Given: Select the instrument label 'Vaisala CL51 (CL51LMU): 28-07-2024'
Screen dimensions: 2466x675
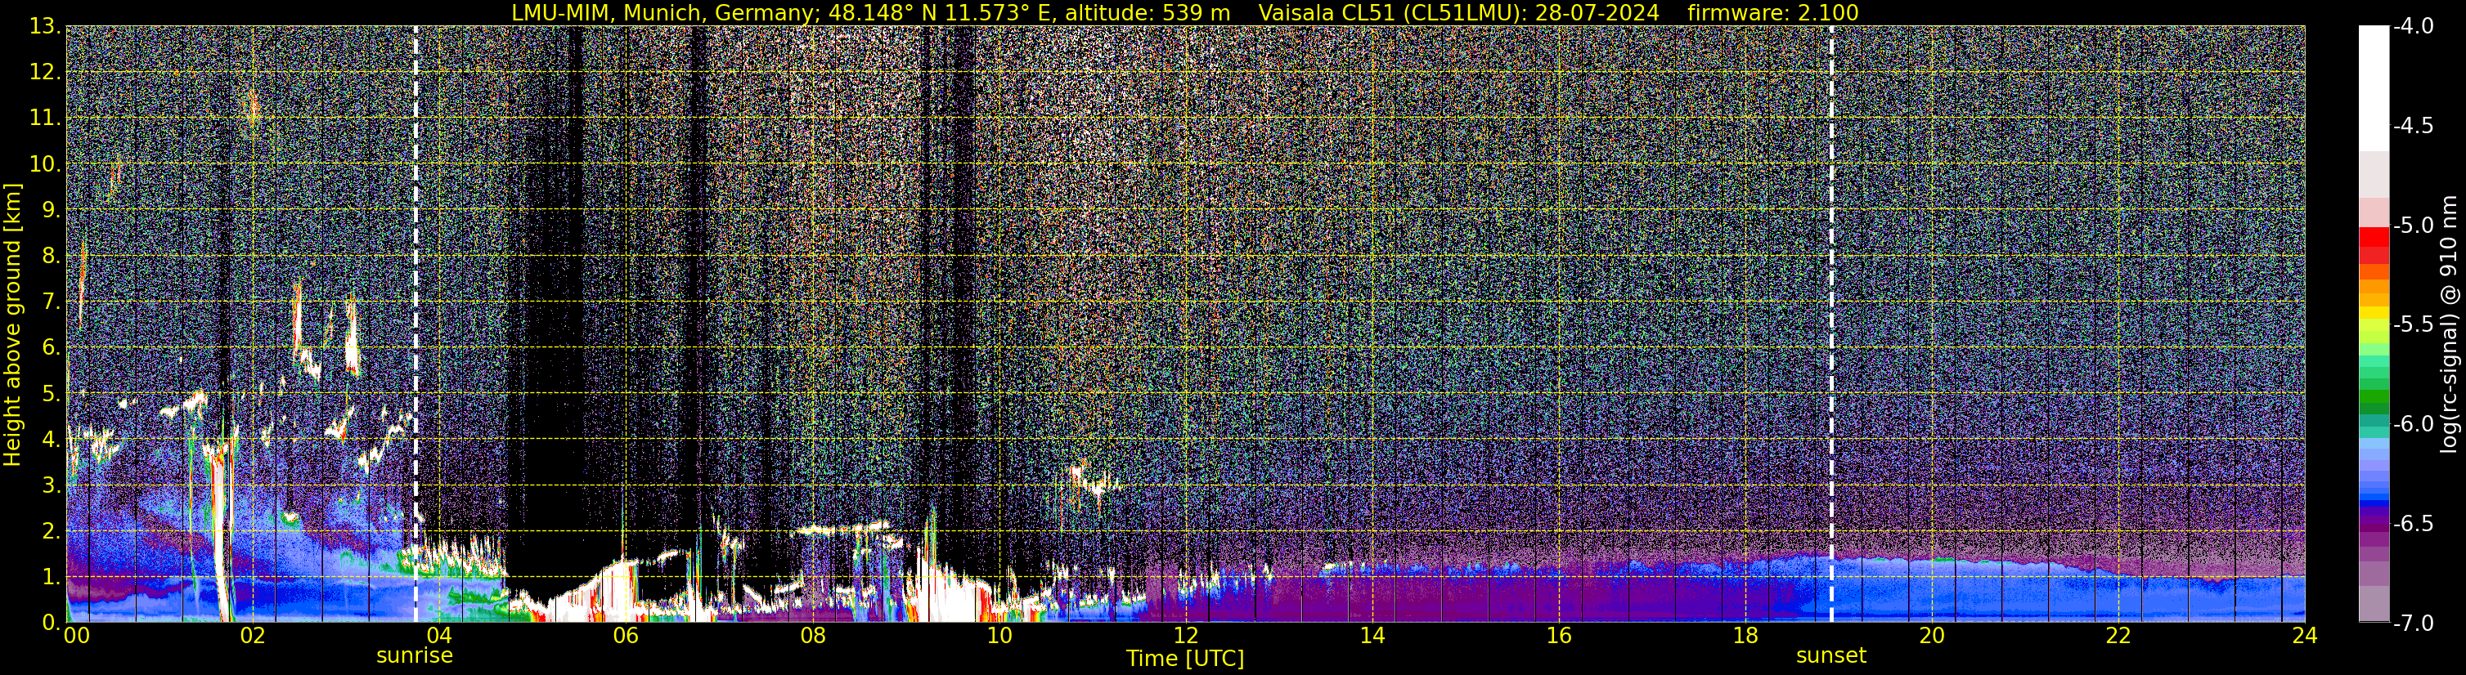Looking at the screenshot, I should tap(1458, 12).
